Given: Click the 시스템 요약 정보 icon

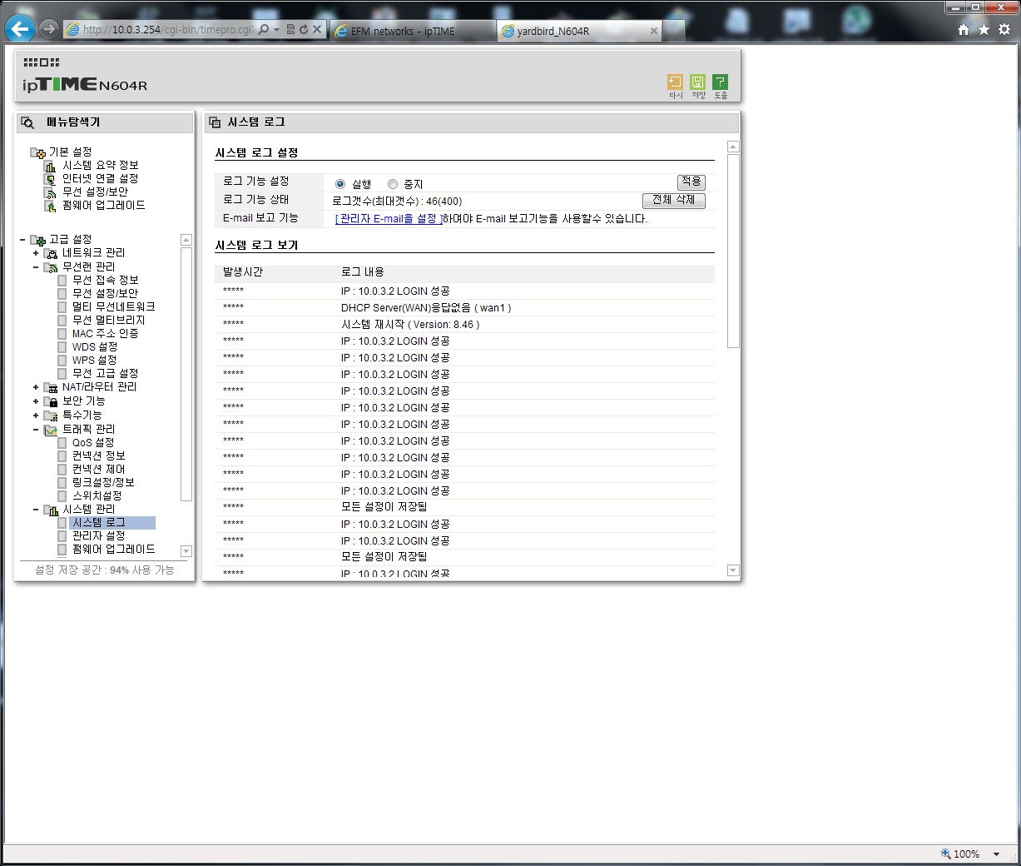Looking at the screenshot, I should tap(50, 166).
